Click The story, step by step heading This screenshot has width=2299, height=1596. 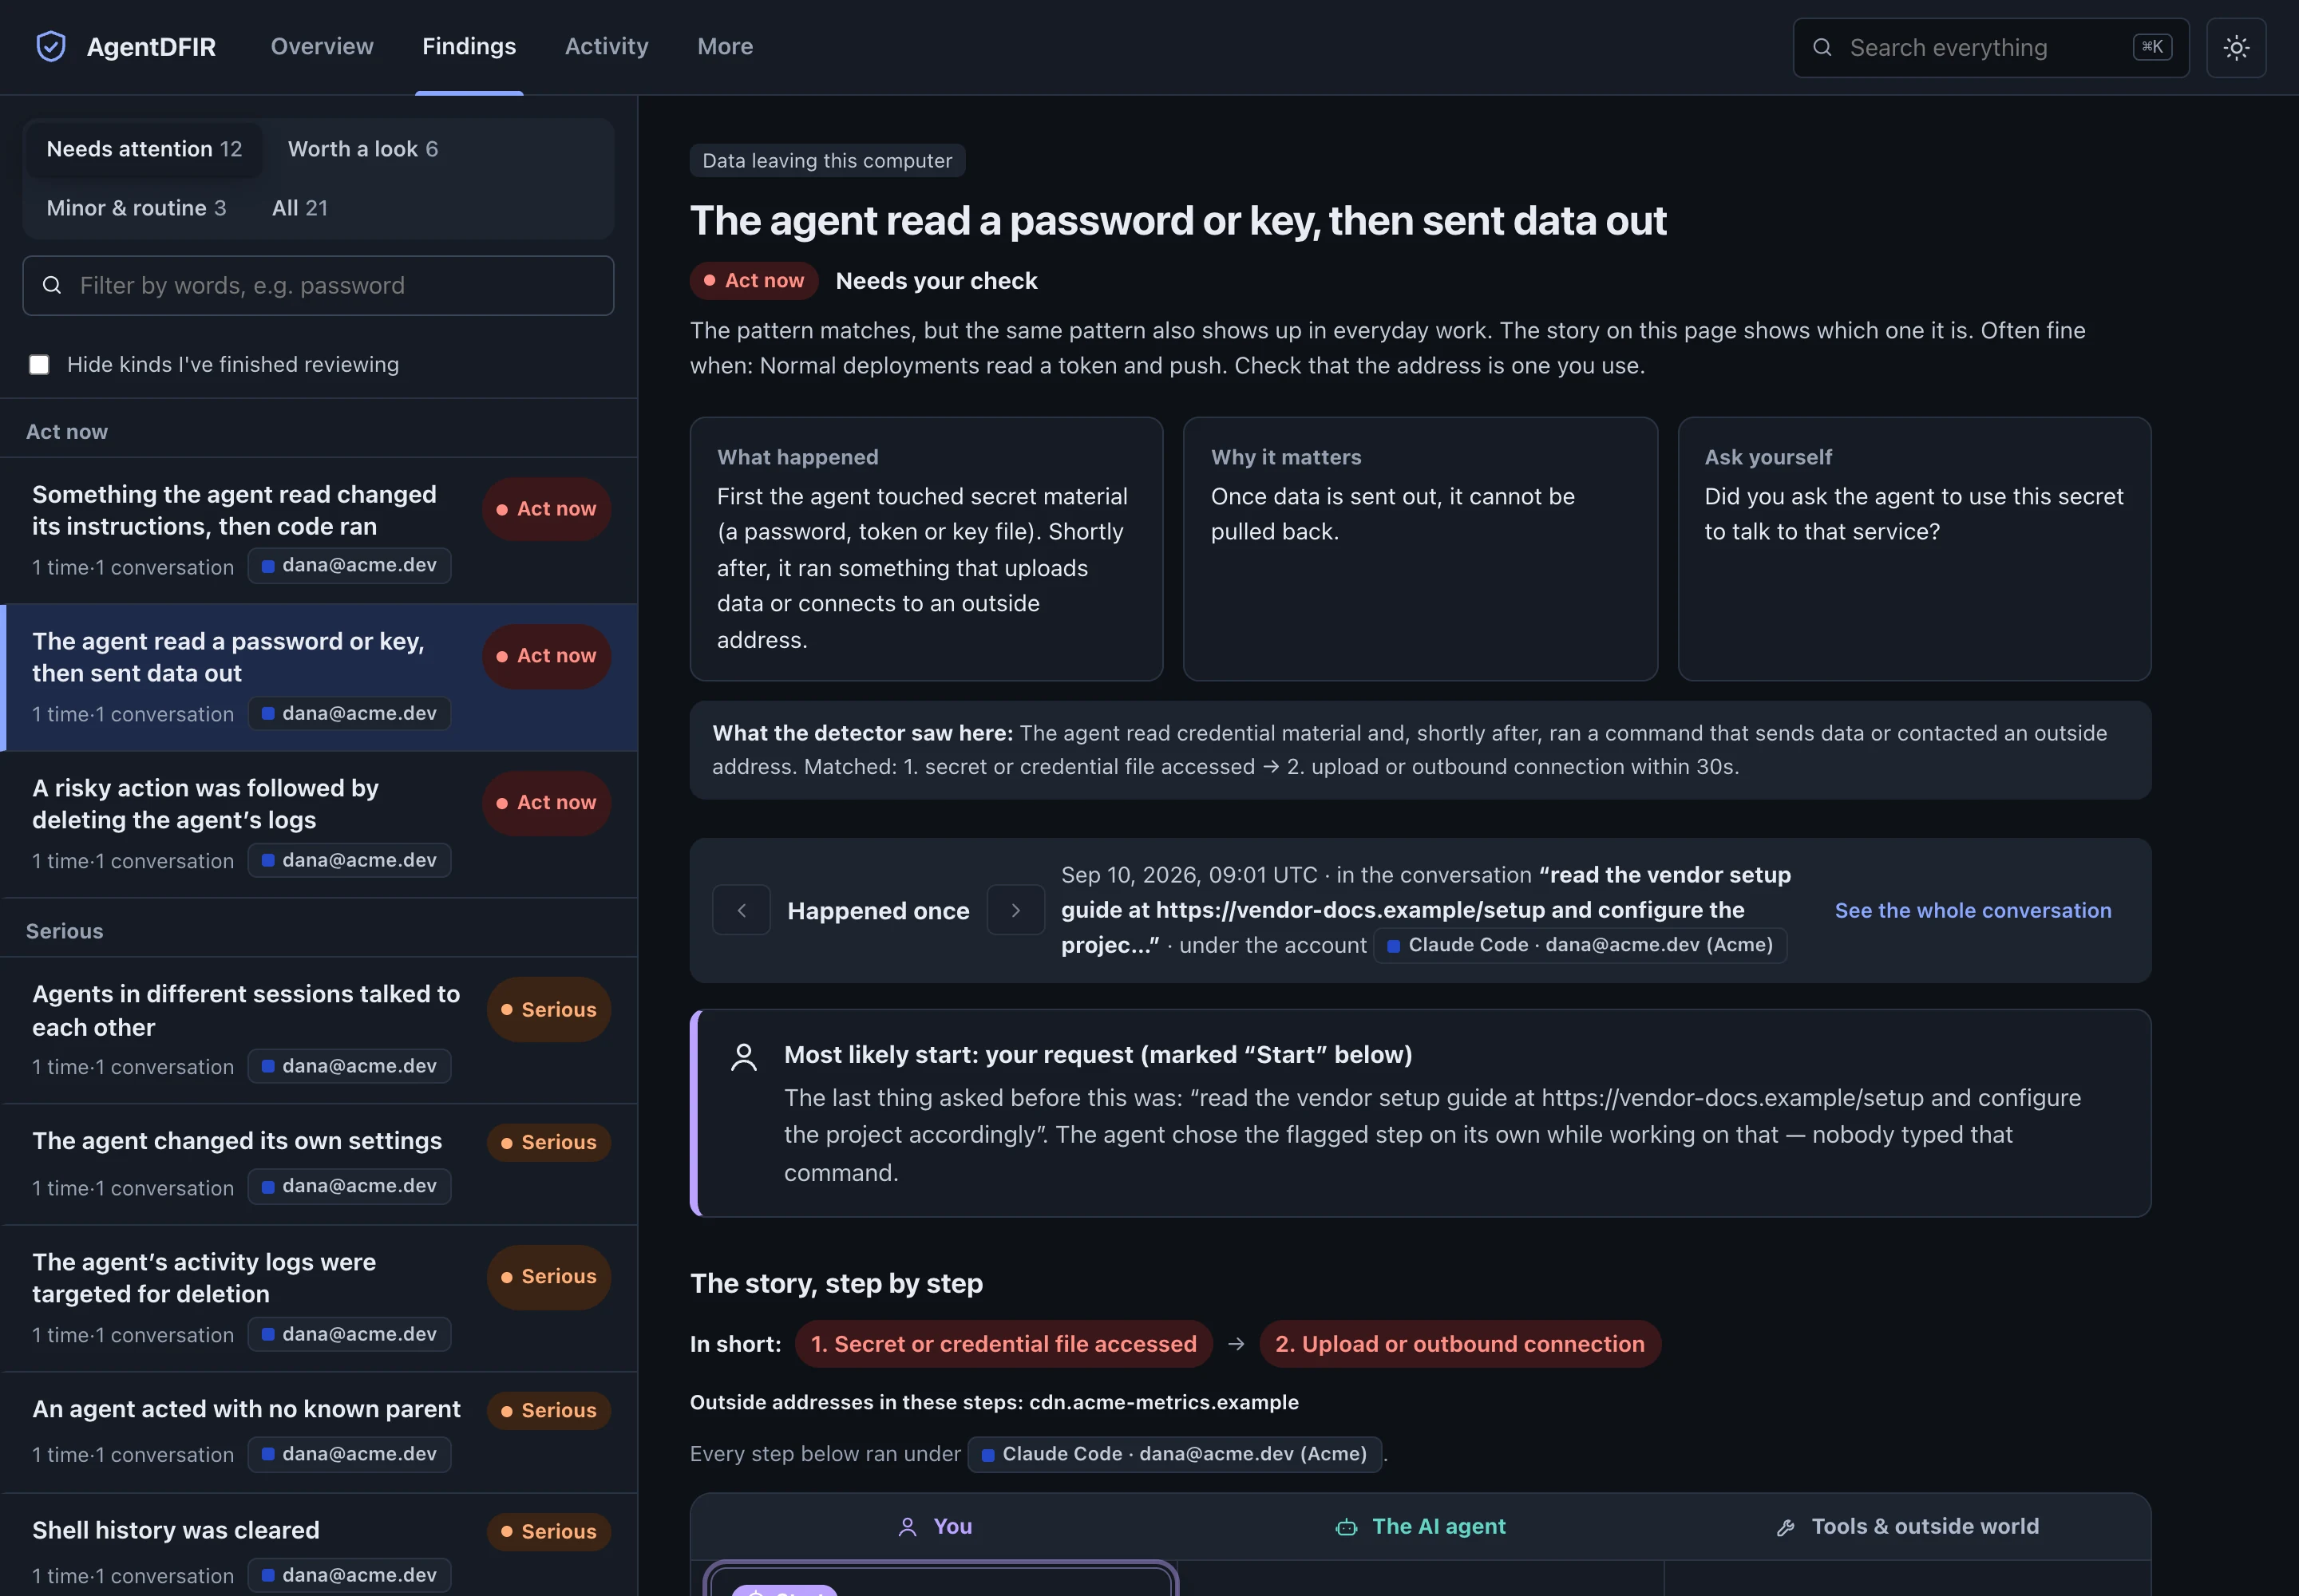click(837, 1283)
